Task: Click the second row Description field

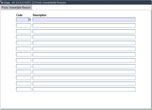Action: pyautogui.click(x=84, y=25)
